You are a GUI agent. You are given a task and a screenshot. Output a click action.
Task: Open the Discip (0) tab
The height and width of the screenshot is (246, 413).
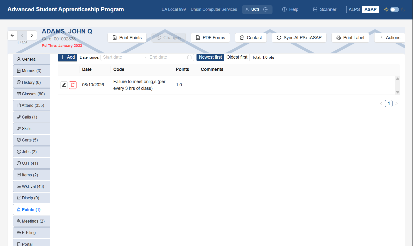click(31, 198)
